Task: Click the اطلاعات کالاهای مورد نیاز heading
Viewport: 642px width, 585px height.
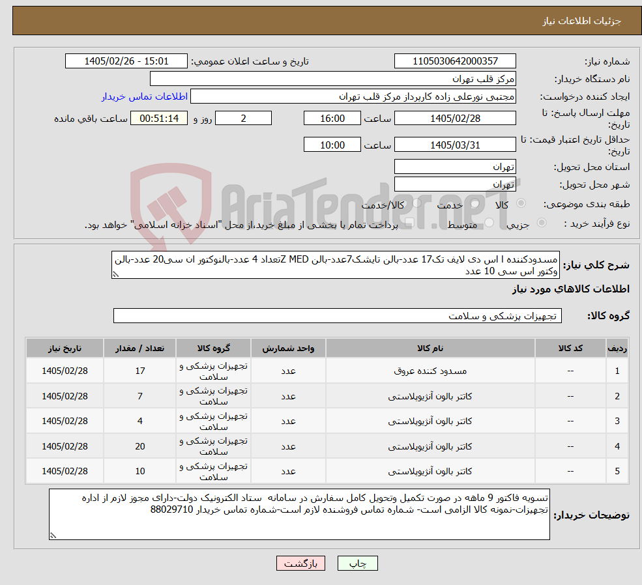Action: click(571, 289)
